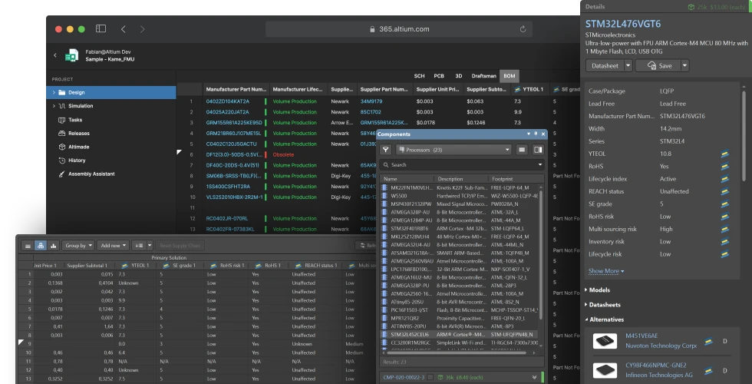
Task: Select chart view icon in ActiveBOM toolbar
Action: pyautogui.click(x=53, y=246)
